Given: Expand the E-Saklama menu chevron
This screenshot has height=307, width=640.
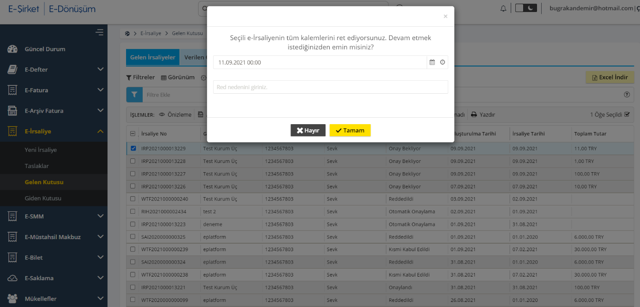Looking at the screenshot, I should pyautogui.click(x=100, y=278).
